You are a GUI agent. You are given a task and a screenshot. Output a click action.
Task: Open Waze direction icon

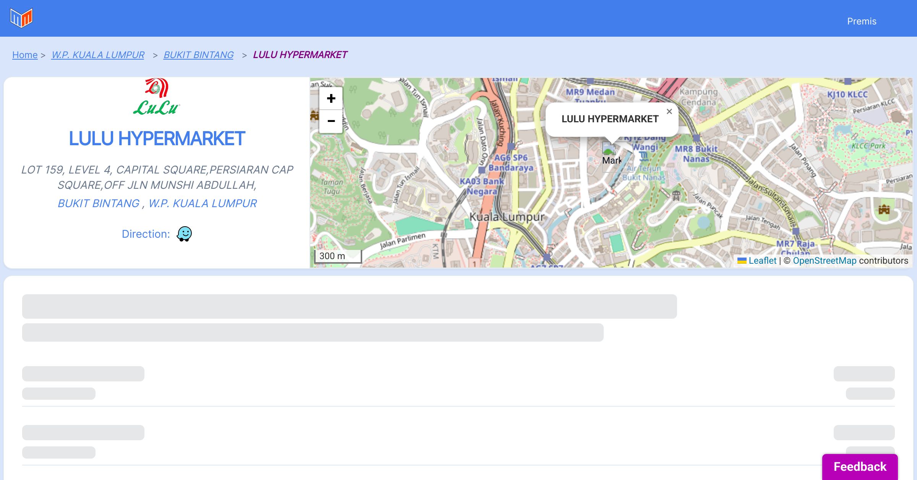click(x=184, y=234)
